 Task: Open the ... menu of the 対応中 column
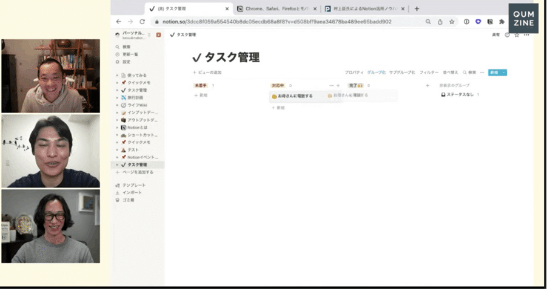pos(331,86)
